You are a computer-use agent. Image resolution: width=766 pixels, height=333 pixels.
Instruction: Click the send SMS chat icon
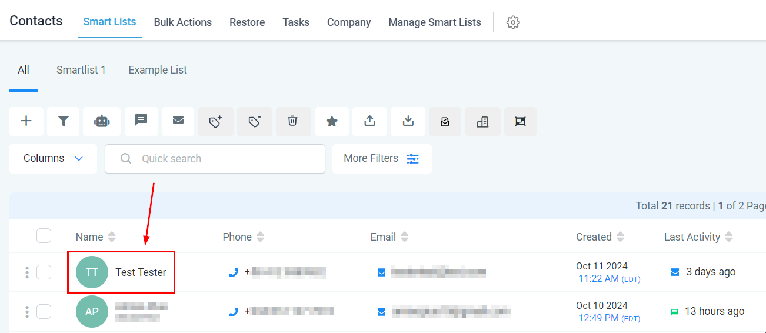coord(141,121)
